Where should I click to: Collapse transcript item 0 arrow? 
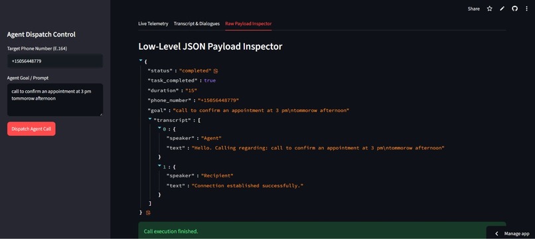point(159,128)
